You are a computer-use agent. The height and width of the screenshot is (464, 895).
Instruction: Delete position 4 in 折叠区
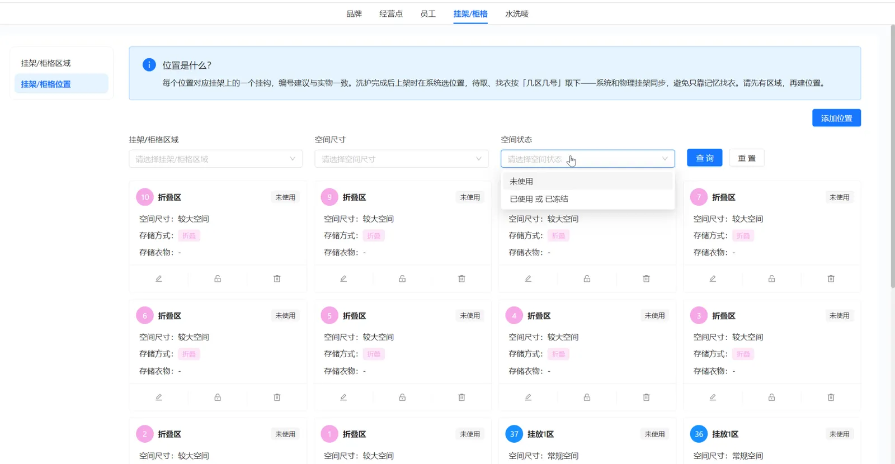pyautogui.click(x=646, y=397)
